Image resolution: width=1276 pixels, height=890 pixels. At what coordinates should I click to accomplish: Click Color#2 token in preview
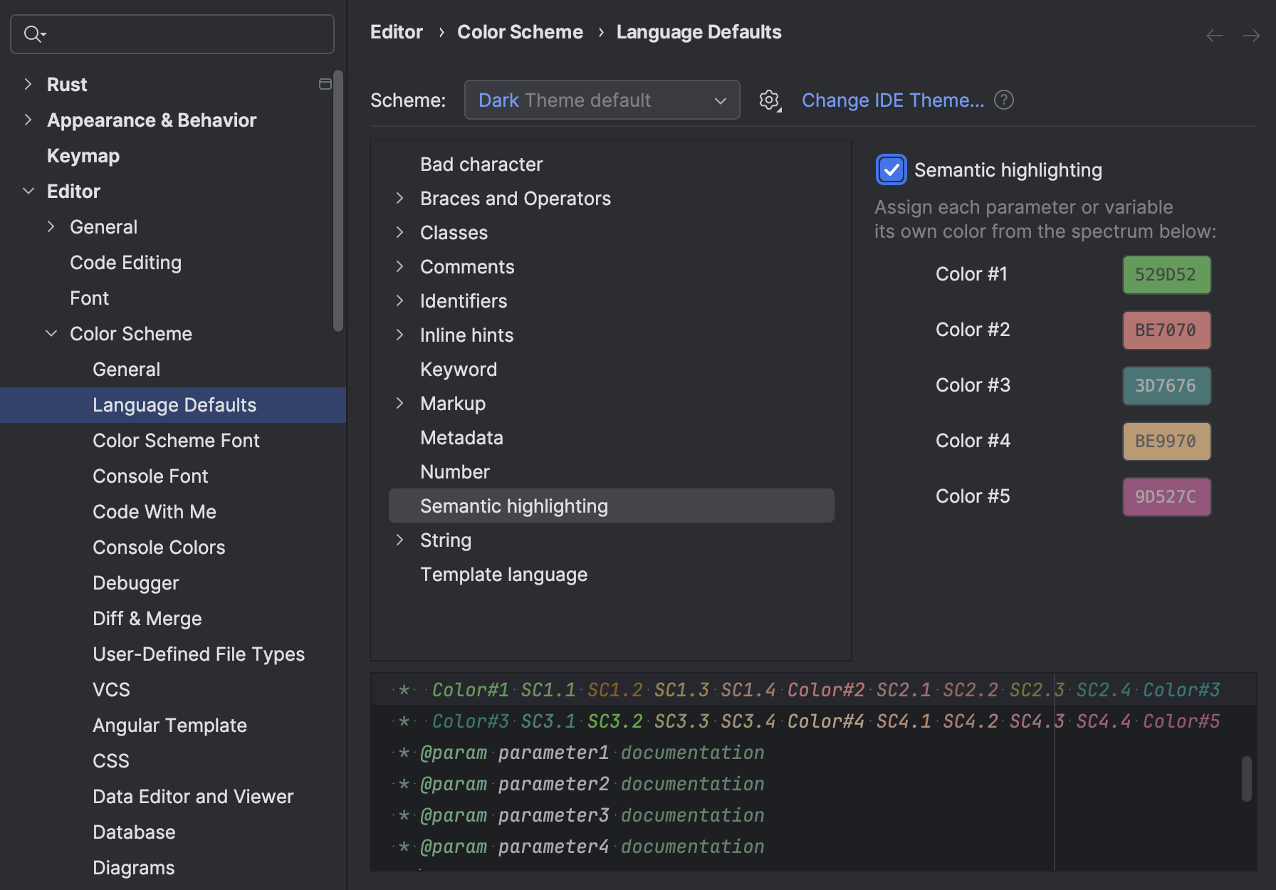pos(826,690)
